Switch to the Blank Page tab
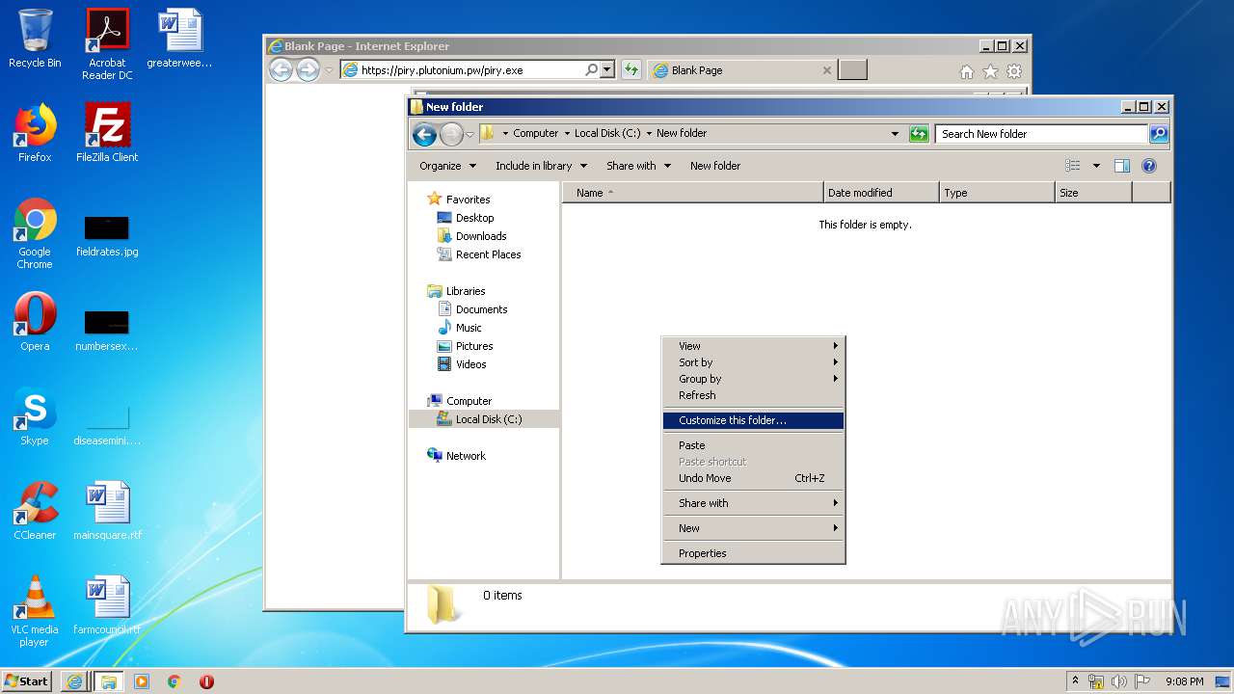Viewport: 1234px width, 694px height. click(741, 69)
